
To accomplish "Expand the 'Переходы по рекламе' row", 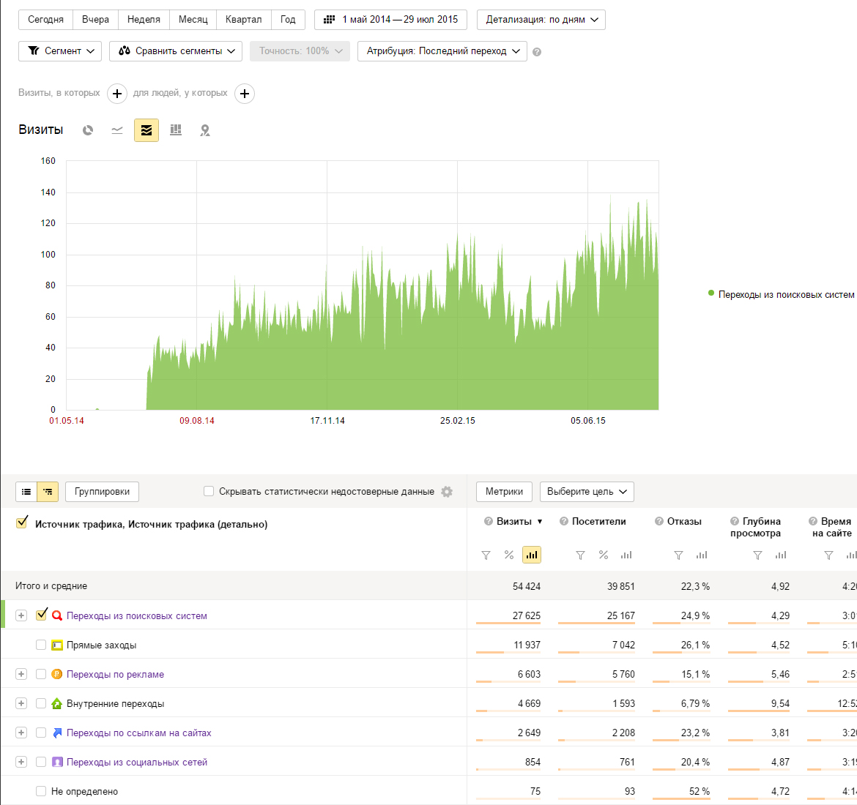I will click(21, 674).
